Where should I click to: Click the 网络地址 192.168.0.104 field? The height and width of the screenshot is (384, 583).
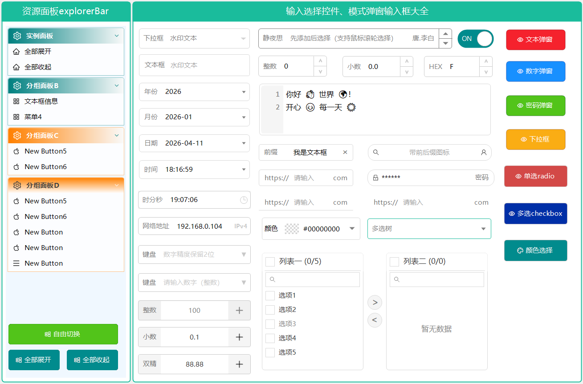click(194, 226)
